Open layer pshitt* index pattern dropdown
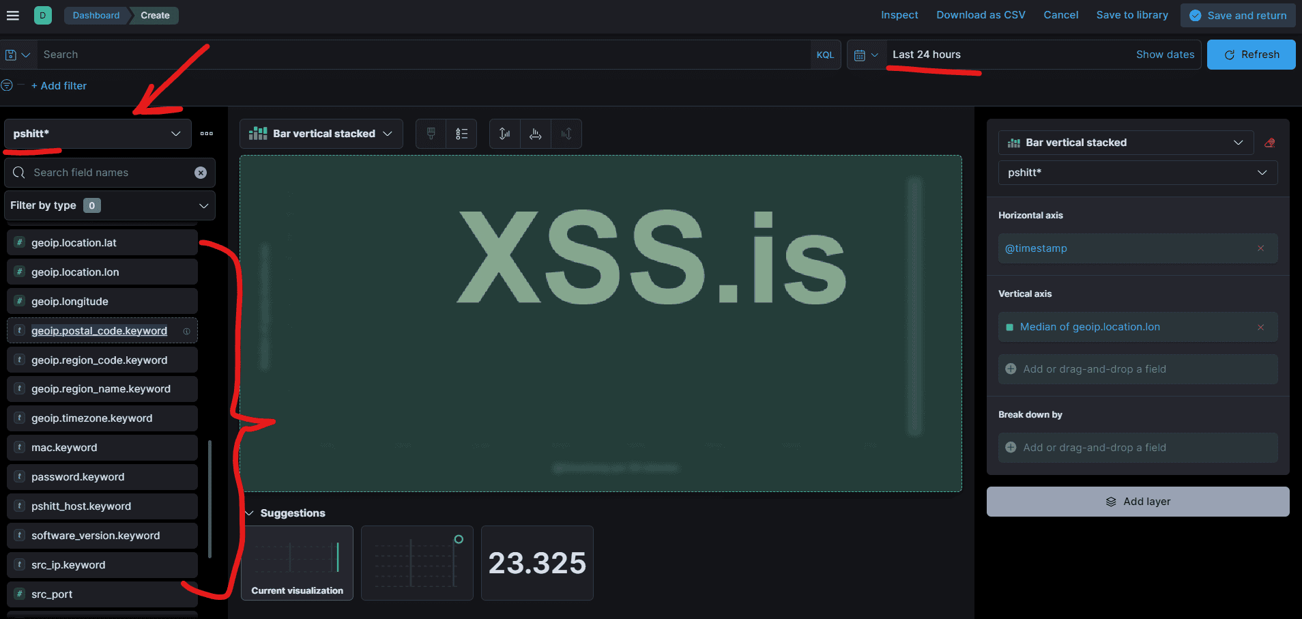The image size is (1302, 619). pos(1138,173)
